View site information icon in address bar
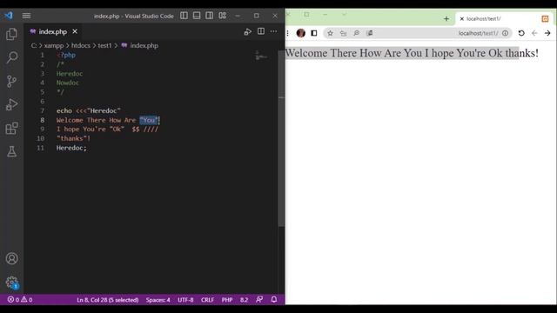Screen dimensions: 557x313 coord(505,33)
